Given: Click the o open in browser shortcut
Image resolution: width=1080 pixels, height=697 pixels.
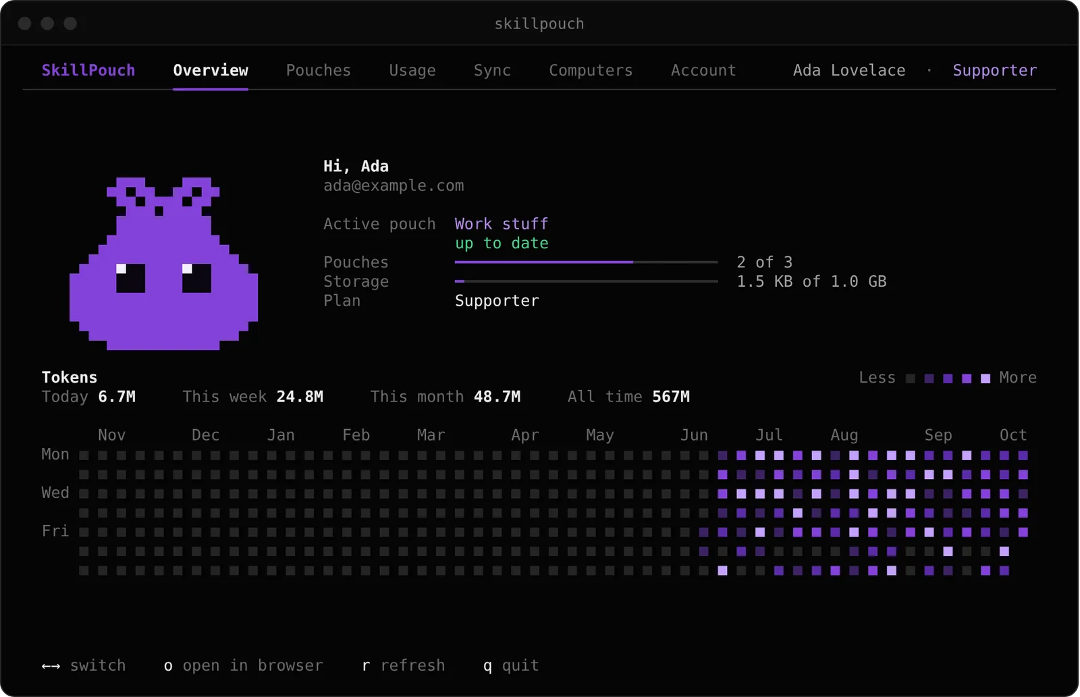Looking at the screenshot, I should click(244, 666).
